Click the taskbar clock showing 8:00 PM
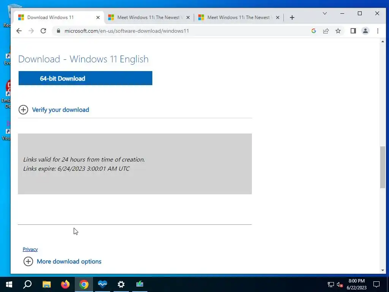389x292 pixels. [x=356, y=284]
